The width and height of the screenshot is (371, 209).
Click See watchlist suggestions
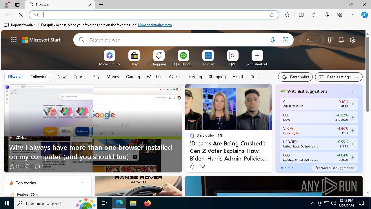tap(334, 168)
